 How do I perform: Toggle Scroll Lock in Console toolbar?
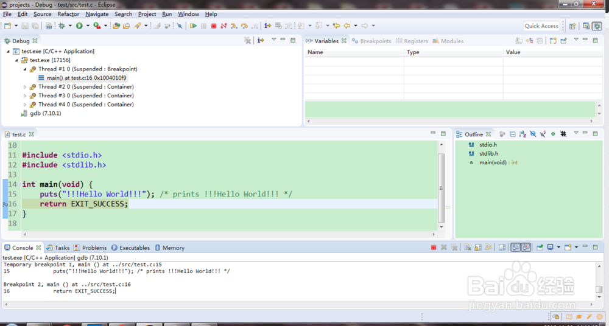pyautogui.click(x=478, y=247)
